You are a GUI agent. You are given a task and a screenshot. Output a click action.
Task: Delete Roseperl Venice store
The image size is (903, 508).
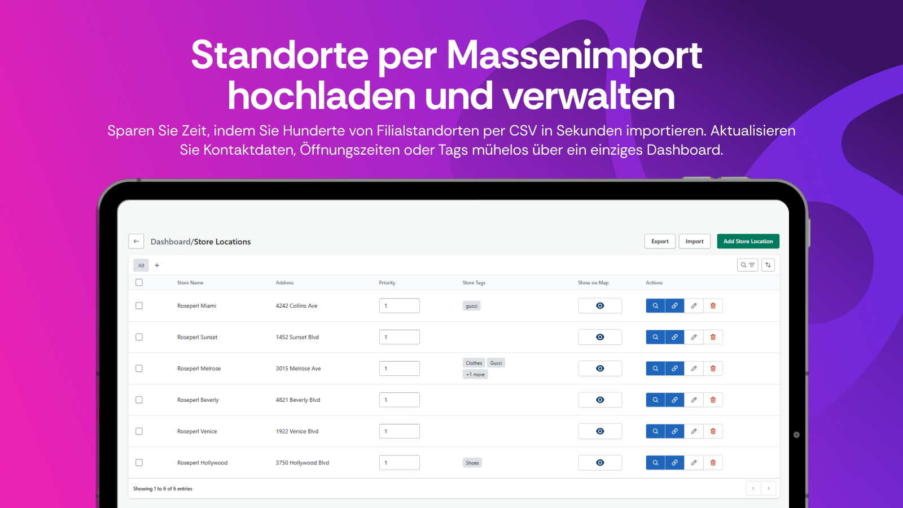pyautogui.click(x=713, y=431)
